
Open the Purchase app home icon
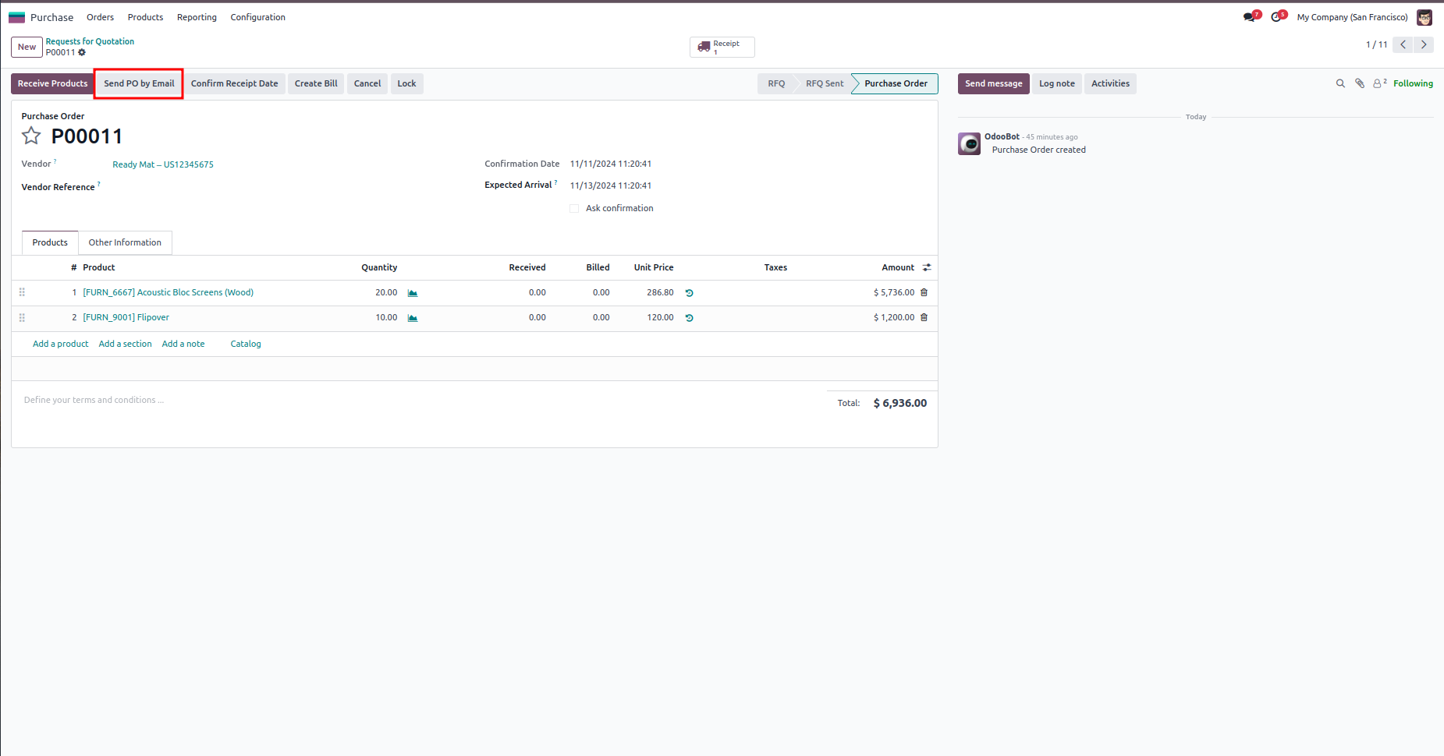click(16, 17)
